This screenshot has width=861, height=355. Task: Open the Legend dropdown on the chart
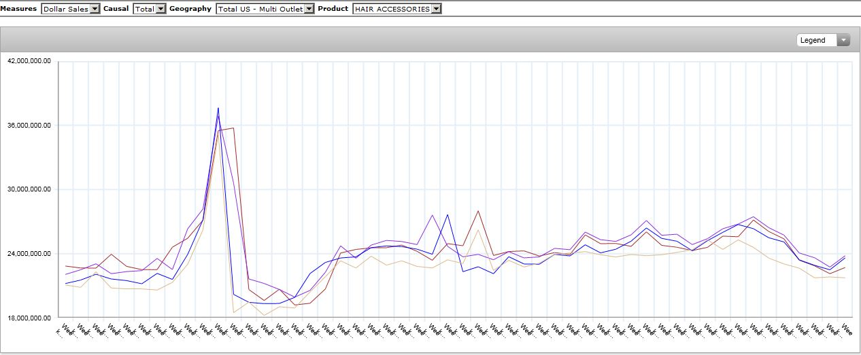tap(824, 41)
